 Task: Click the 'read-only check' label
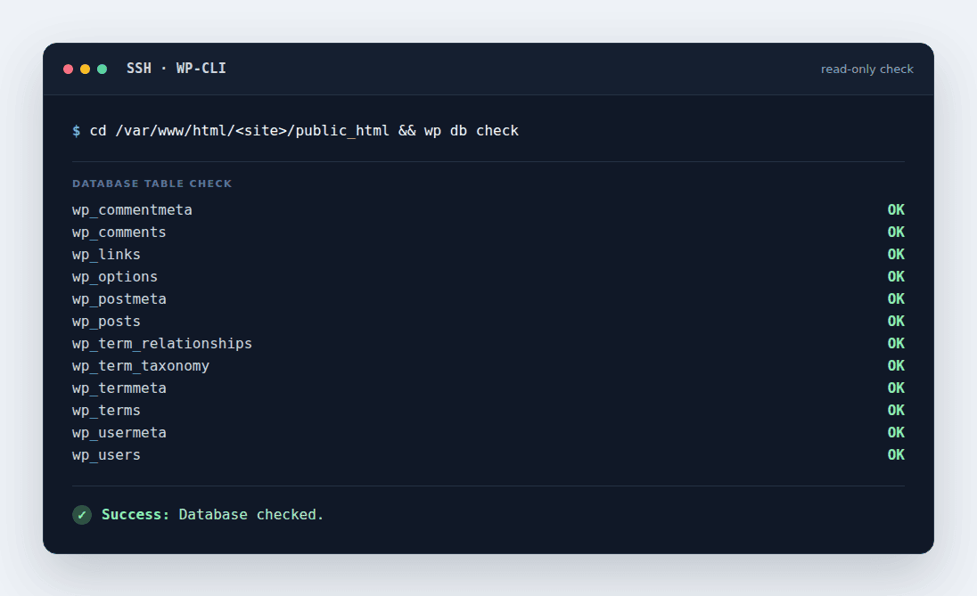(866, 69)
